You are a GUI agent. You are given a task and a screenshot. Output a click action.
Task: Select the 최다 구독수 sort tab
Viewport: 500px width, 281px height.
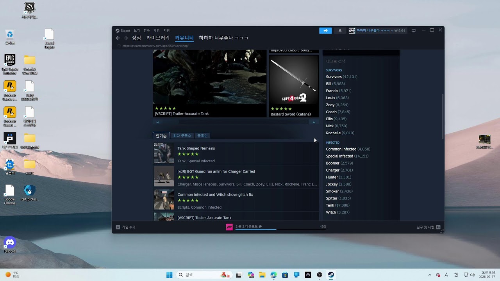pos(182,135)
